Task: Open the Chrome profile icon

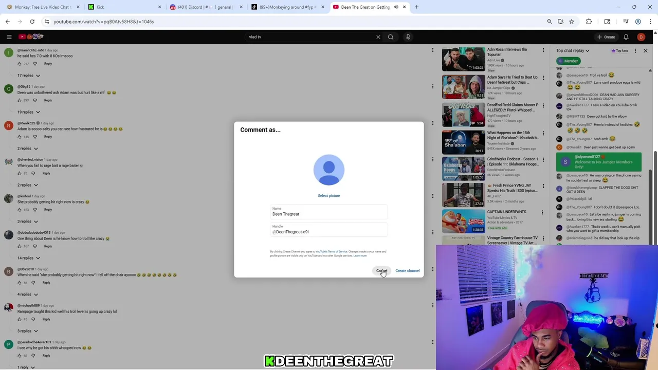Action: point(638,22)
